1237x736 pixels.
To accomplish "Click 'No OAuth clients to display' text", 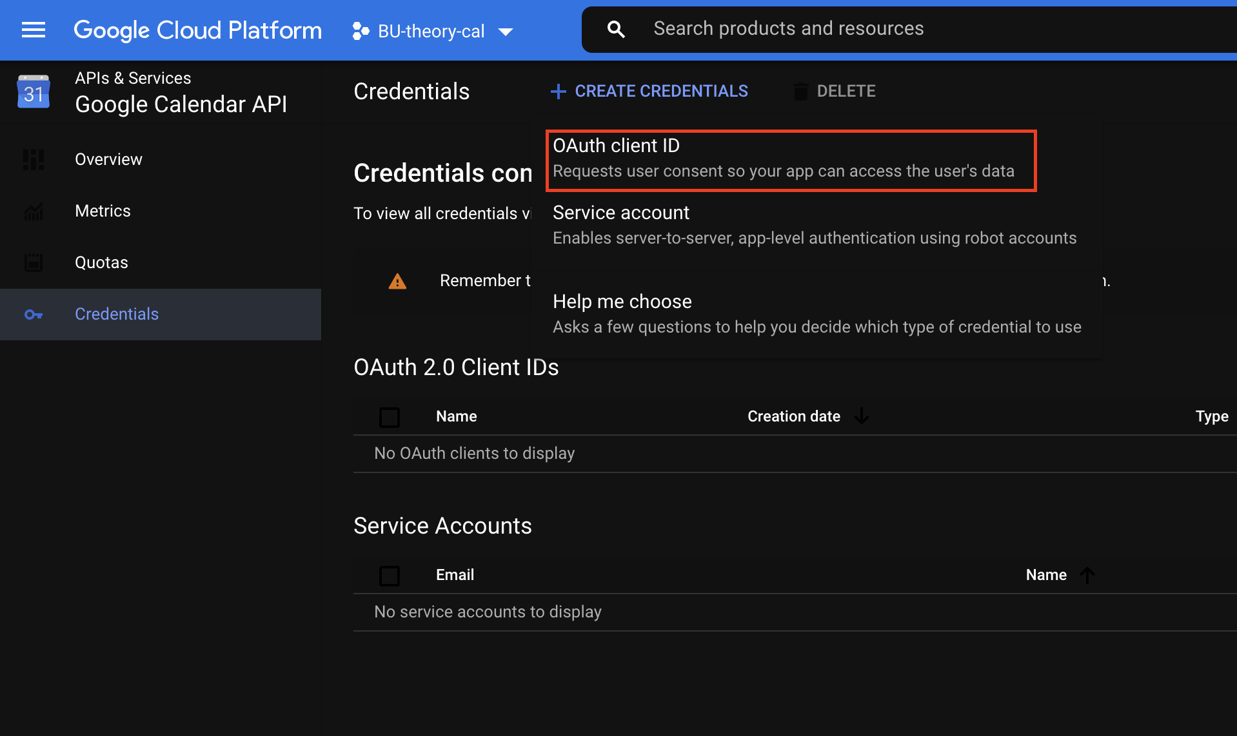I will point(475,453).
